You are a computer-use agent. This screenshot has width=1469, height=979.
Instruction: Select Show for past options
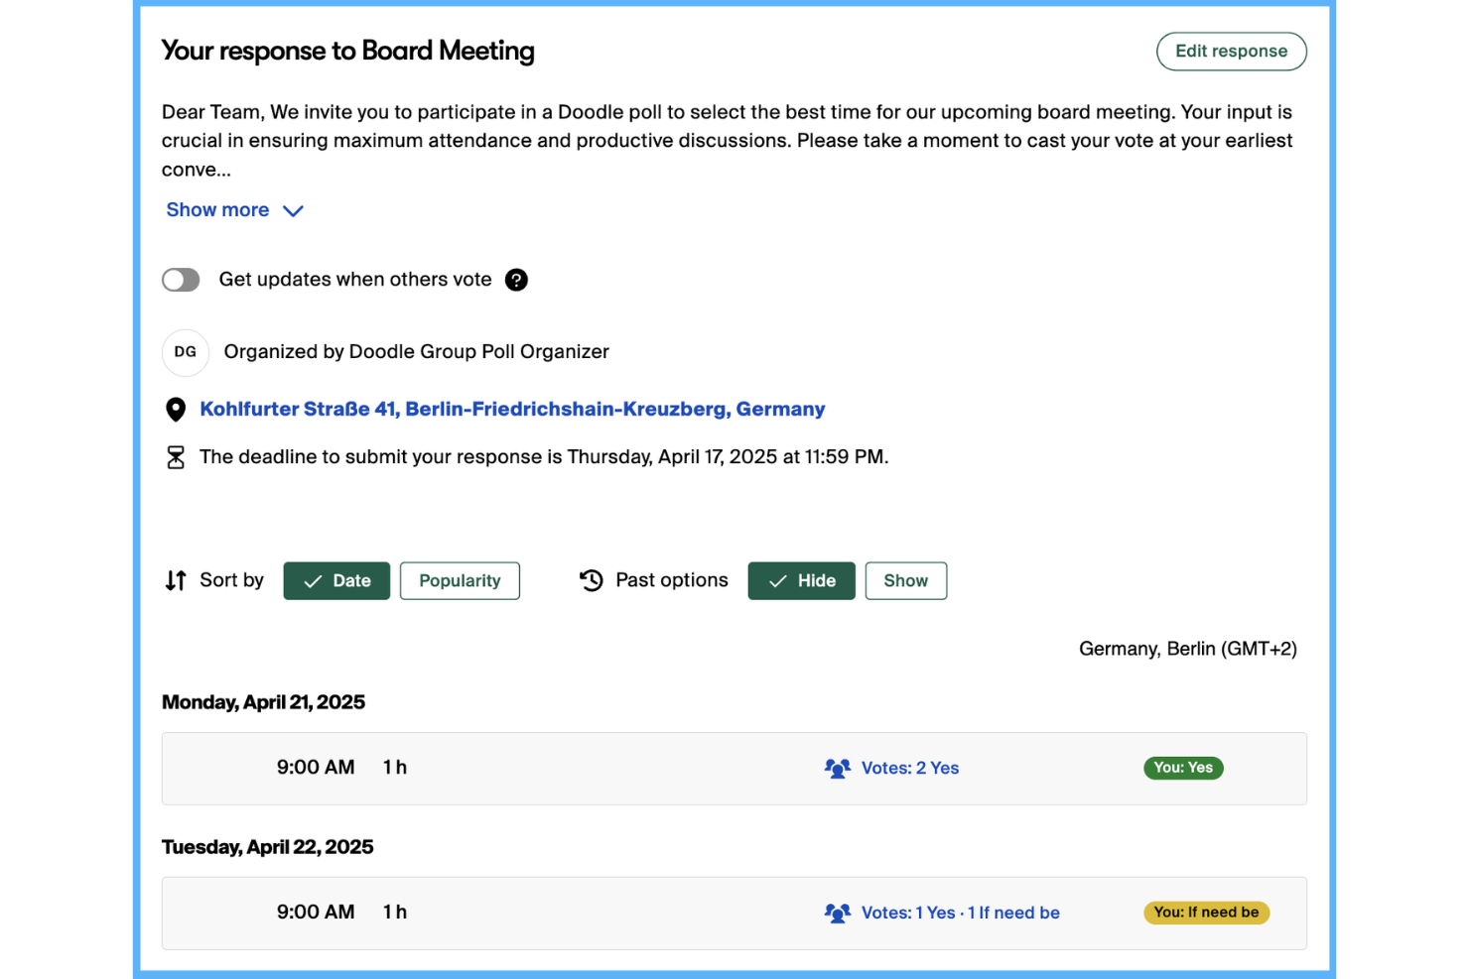(906, 581)
